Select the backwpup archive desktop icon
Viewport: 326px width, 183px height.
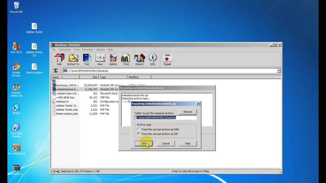point(16,170)
